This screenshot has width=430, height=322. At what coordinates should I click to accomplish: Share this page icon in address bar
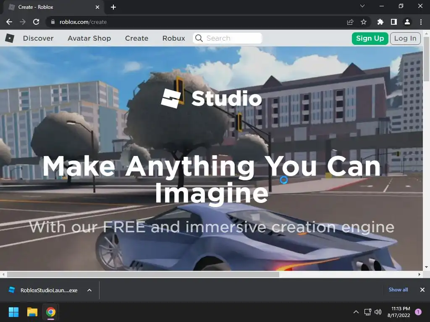(x=350, y=22)
